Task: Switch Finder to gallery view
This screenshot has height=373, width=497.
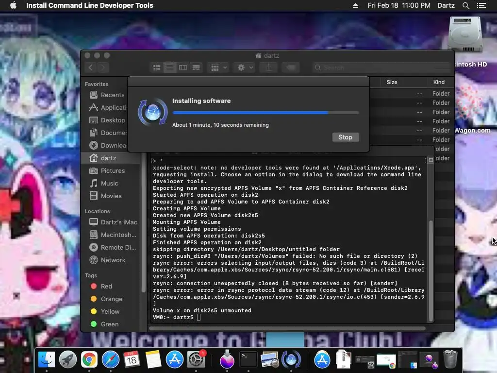Action: pyautogui.click(x=196, y=67)
